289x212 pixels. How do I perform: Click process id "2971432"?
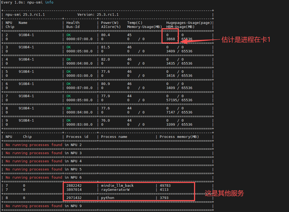point(74,198)
